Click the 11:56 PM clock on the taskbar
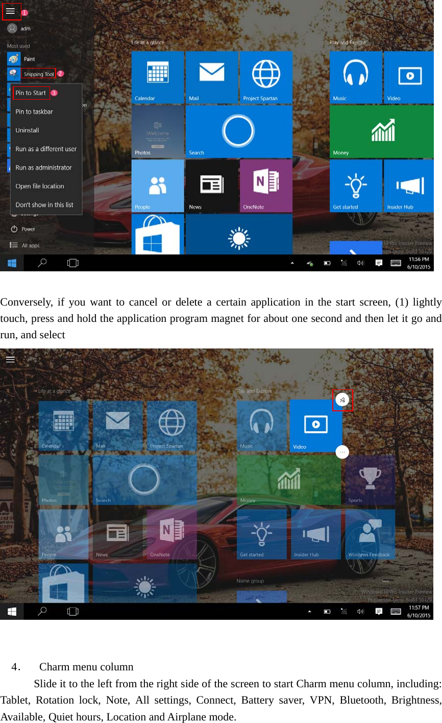Viewport: 442px width, 723px height. (419, 263)
